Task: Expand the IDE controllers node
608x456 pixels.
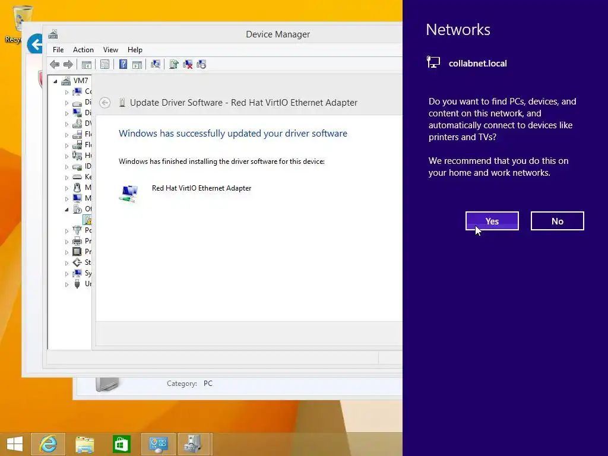Action: tap(66, 167)
